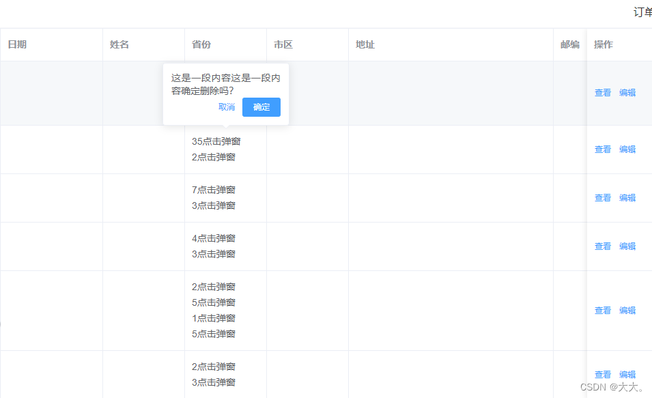This screenshot has height=398, width=652.
Task: Click the 邮编 column header
Action: tap(569, 44)
